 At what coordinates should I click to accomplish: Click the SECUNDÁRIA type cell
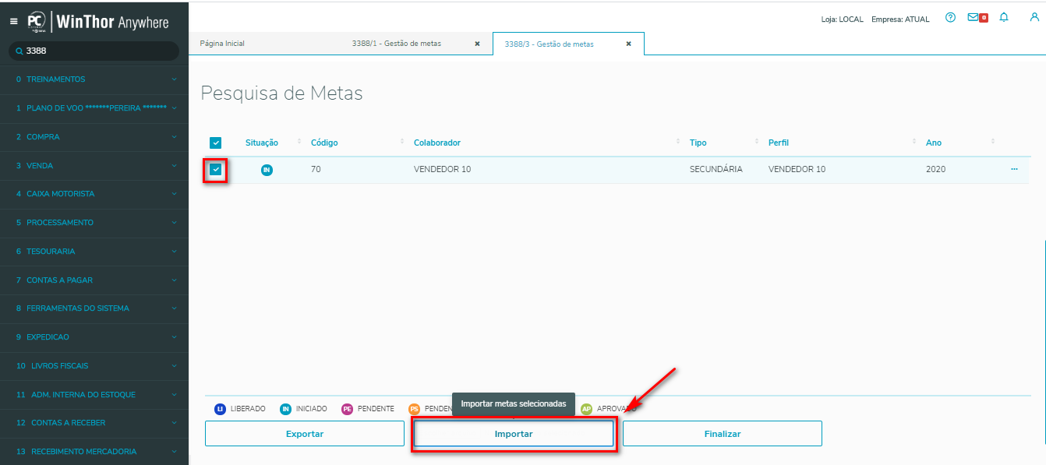[716, 169]
